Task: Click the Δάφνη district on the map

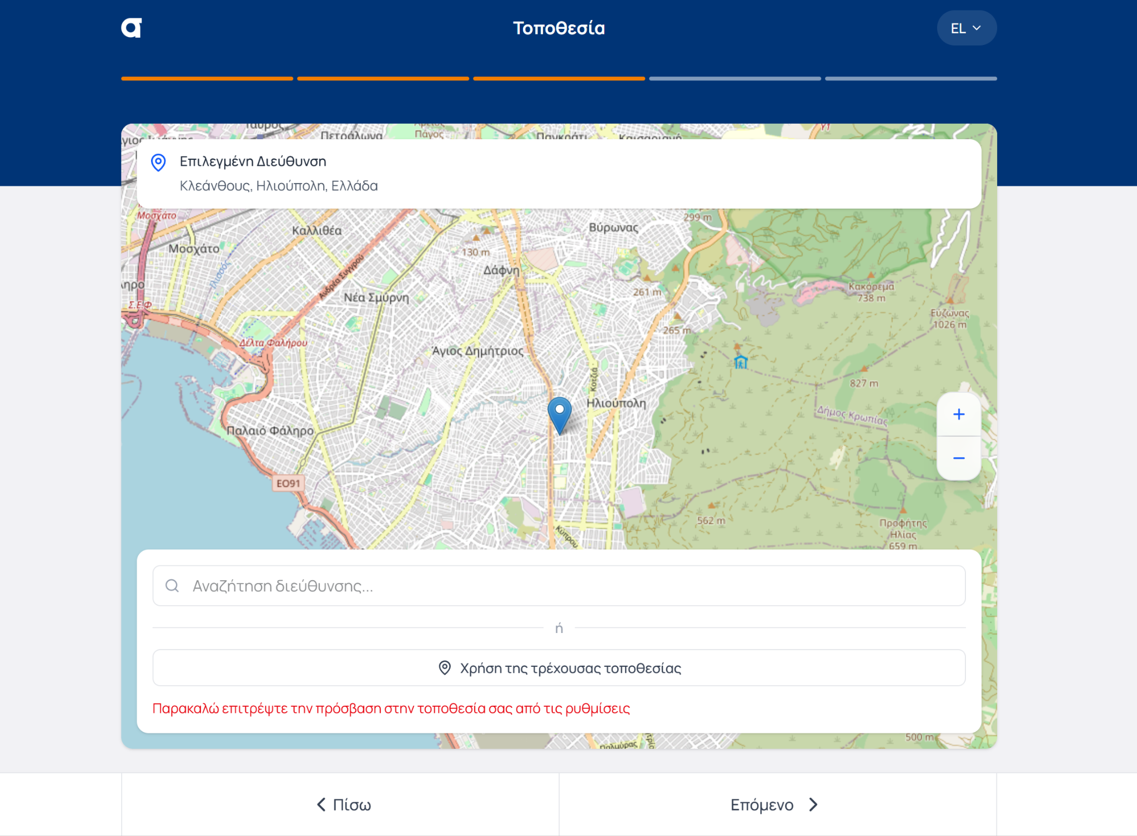Action: point(501,272)
